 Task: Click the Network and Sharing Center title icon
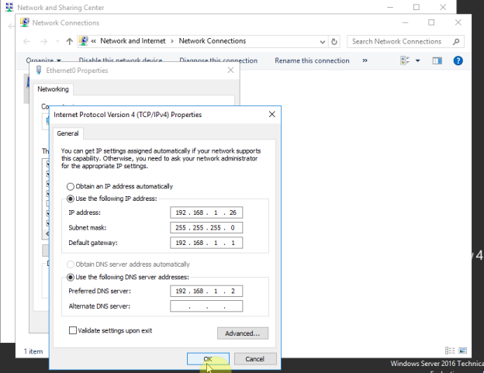9,7
